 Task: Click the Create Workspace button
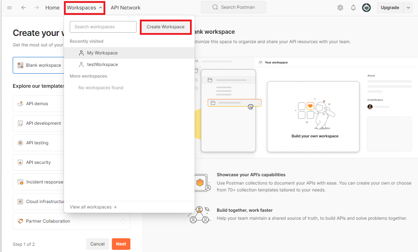click(166, 27)
